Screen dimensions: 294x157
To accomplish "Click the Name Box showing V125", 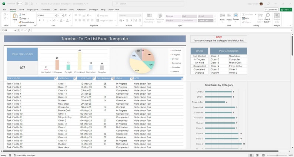I will point(9,30).
